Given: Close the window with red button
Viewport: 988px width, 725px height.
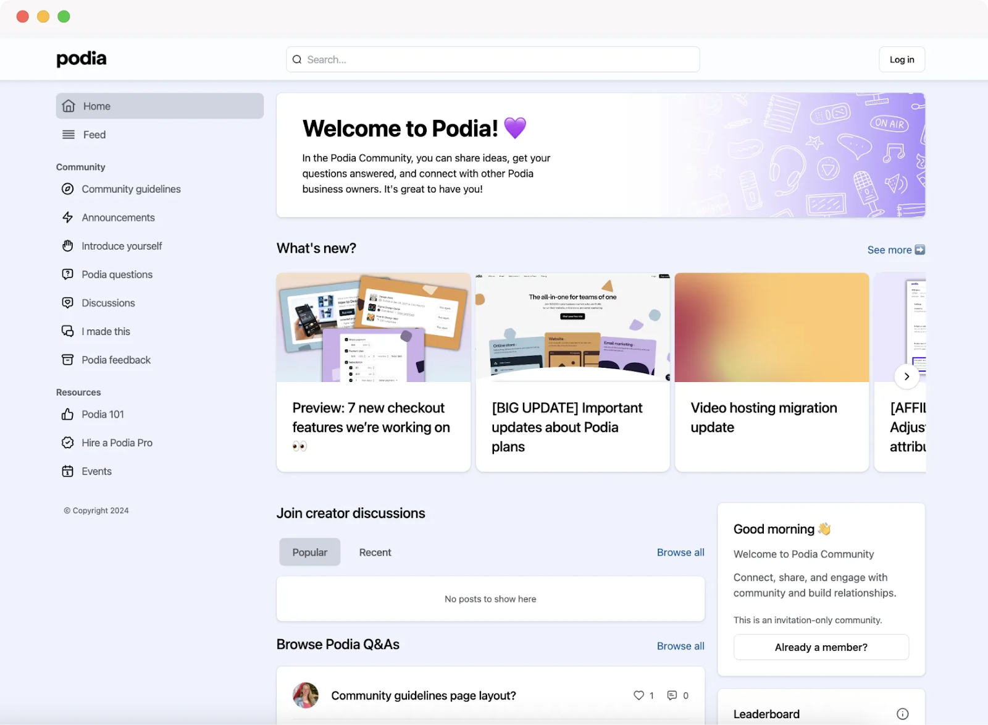Looking at the screenshot, I should tap(23, 17).
